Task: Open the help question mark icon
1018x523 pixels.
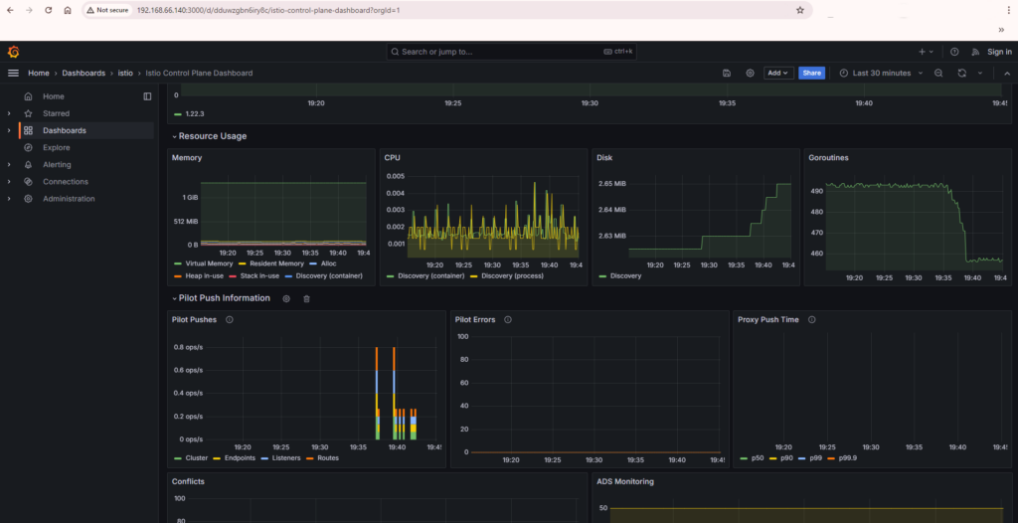Action: [x=954, y=52]
